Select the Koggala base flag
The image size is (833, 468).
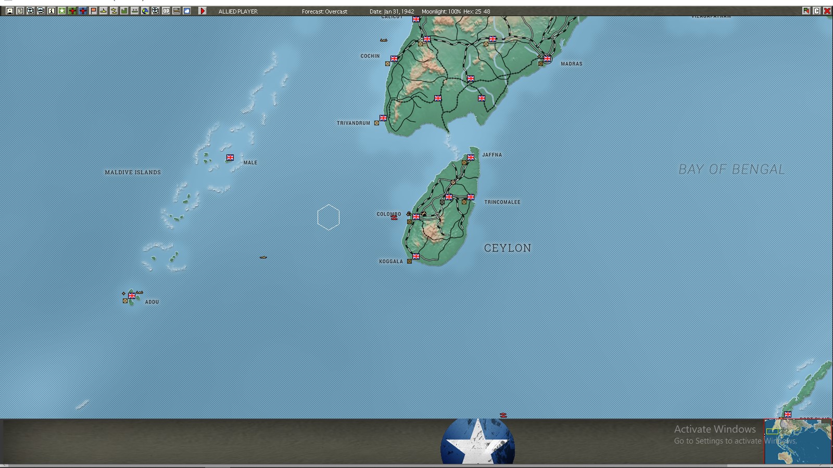coord(416,256)
